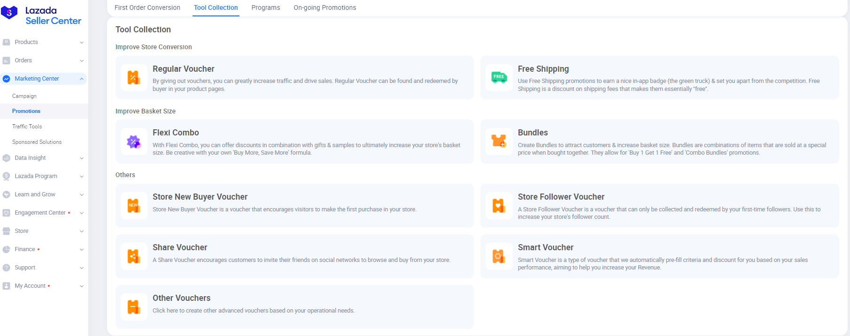Open the Lazada Seller Center logo

point(41,15)
